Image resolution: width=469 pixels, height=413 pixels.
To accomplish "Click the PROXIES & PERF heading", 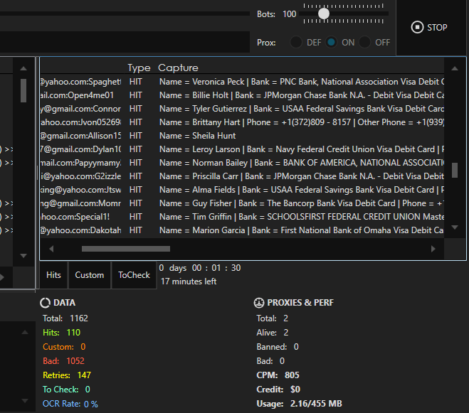I will point(300,303).
